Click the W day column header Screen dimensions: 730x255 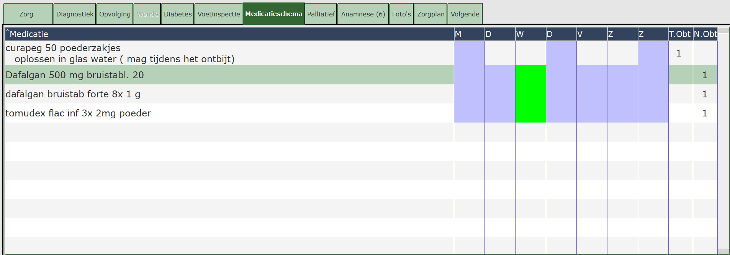530,34
